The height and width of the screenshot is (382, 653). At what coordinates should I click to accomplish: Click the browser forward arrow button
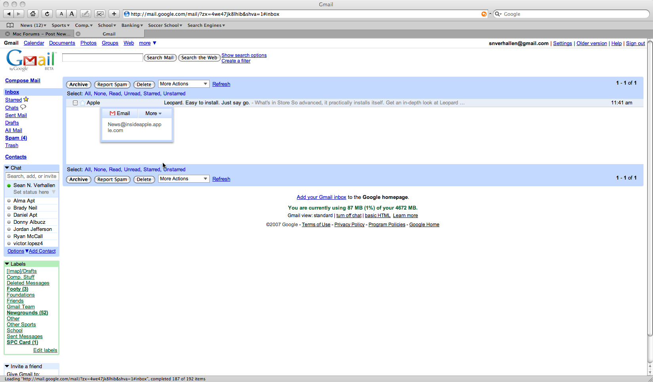tap(19, 14)
